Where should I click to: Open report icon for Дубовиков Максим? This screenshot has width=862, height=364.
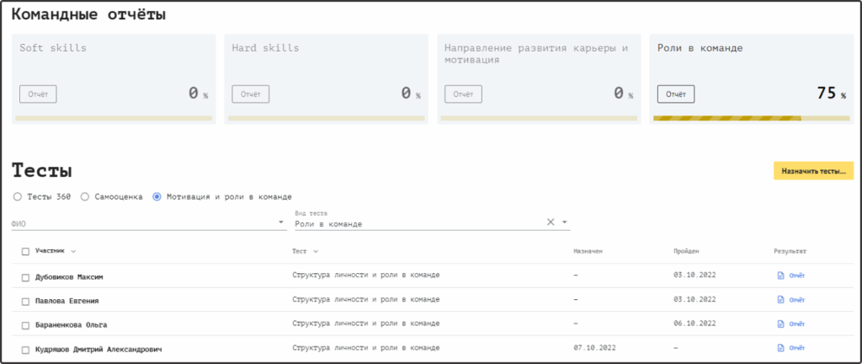pos(780,276)
